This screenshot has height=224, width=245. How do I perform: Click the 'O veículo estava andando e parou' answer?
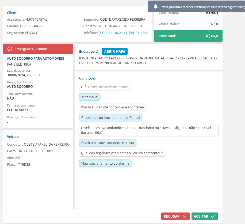[x=108, y=143]
